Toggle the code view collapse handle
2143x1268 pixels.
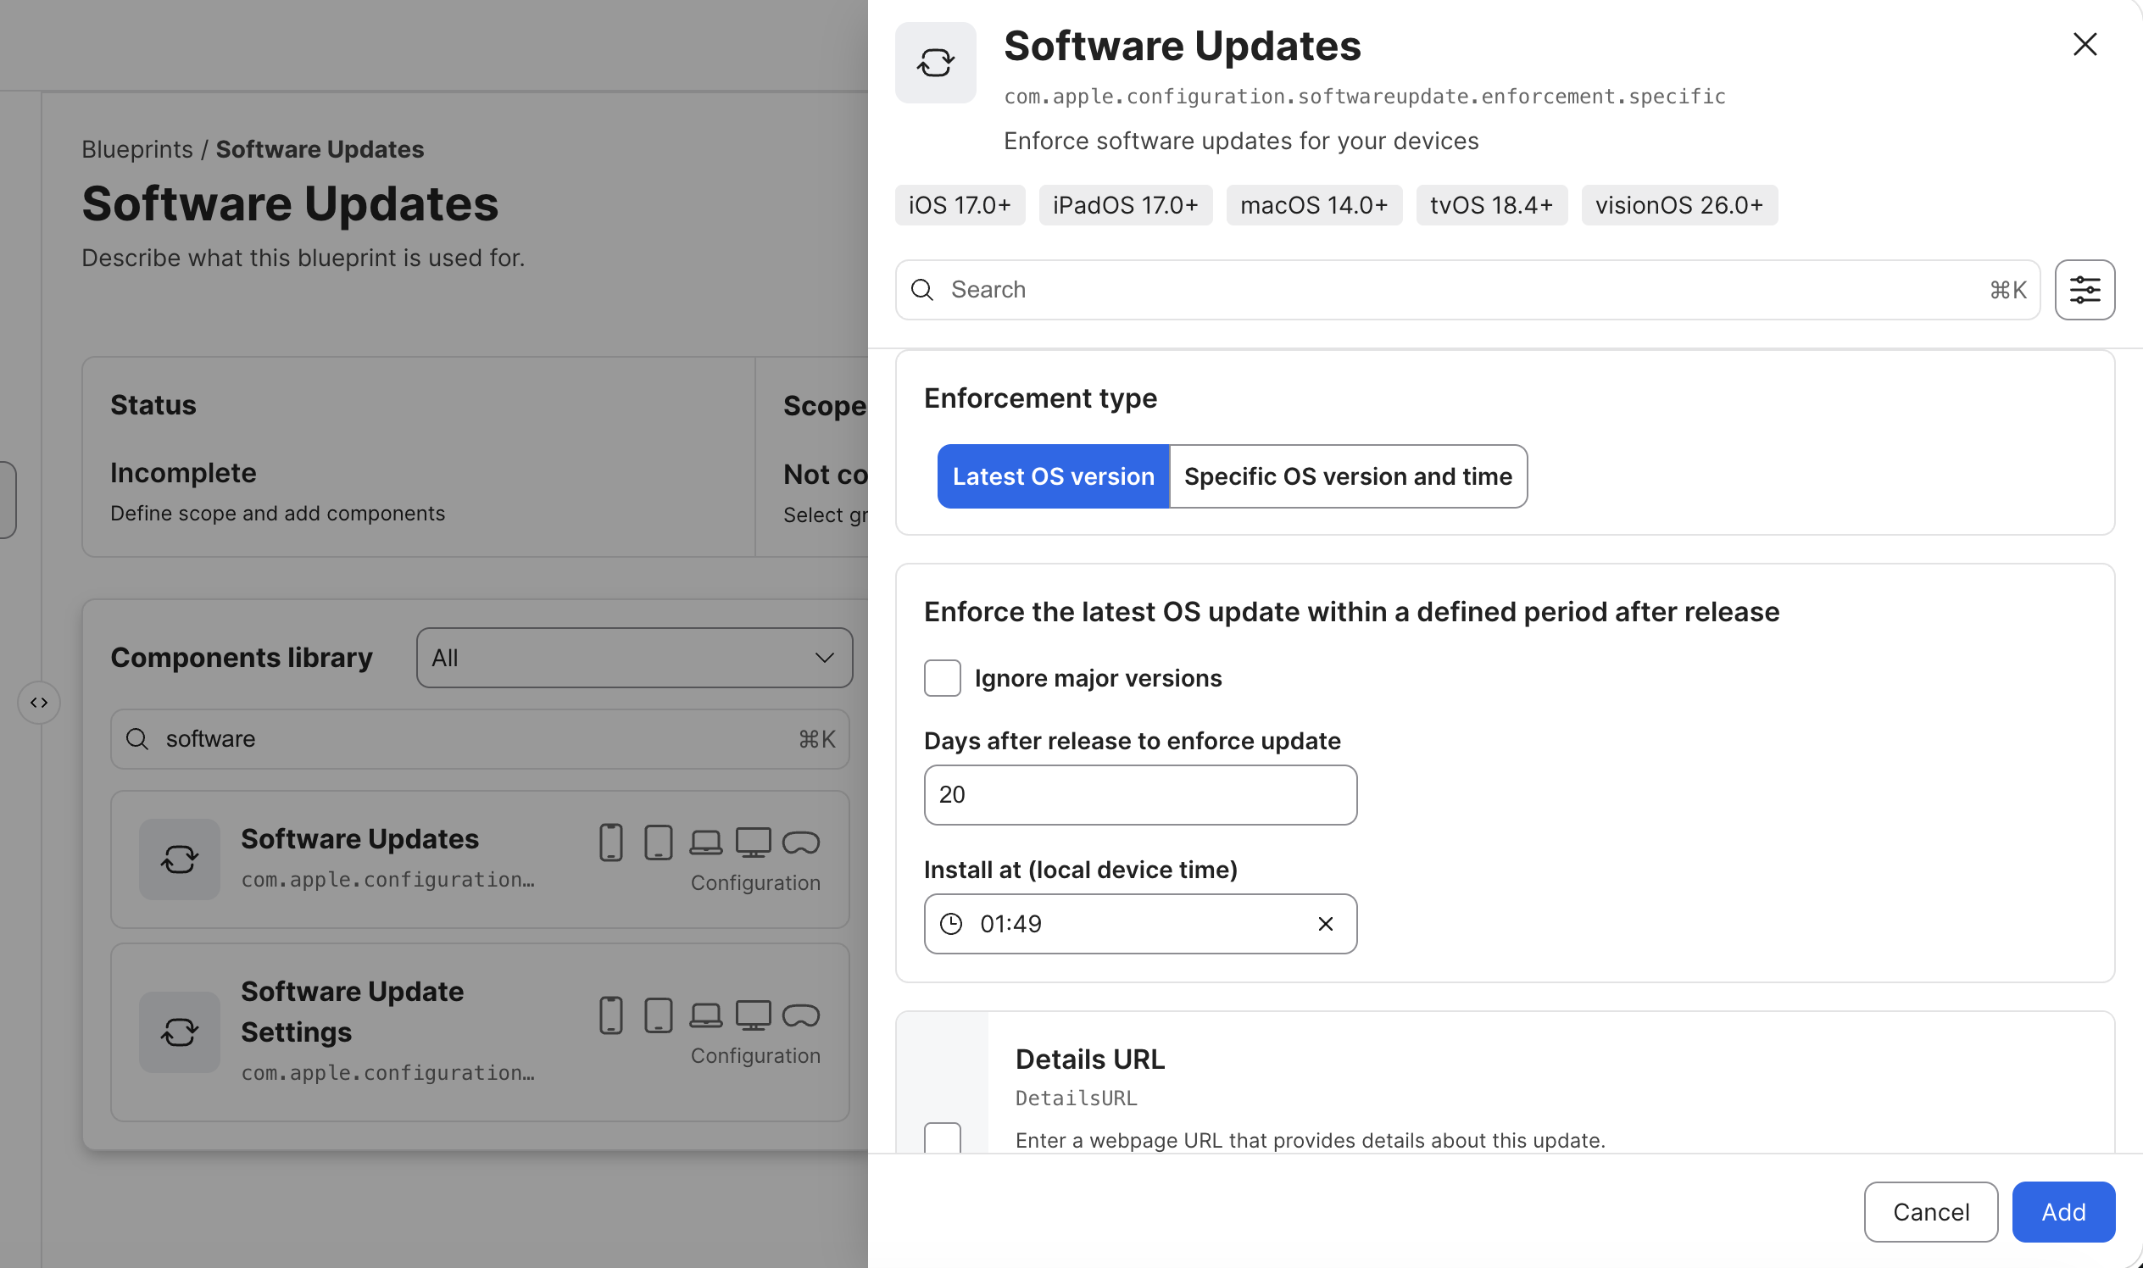point(38,703)
